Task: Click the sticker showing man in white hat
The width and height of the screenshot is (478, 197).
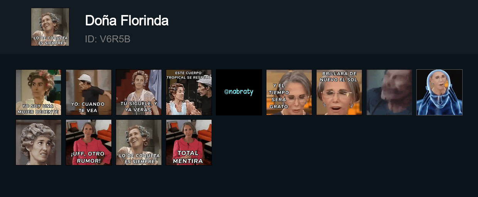Action: click(89, 92)
